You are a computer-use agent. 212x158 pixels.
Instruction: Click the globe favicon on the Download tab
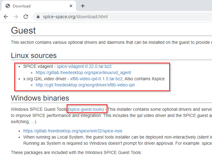pos(8,6)
